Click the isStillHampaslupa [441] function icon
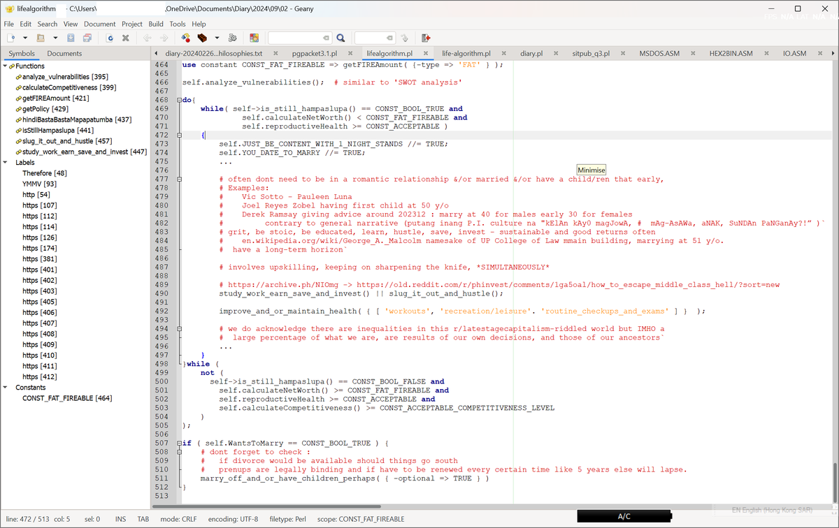 [18, 130]
